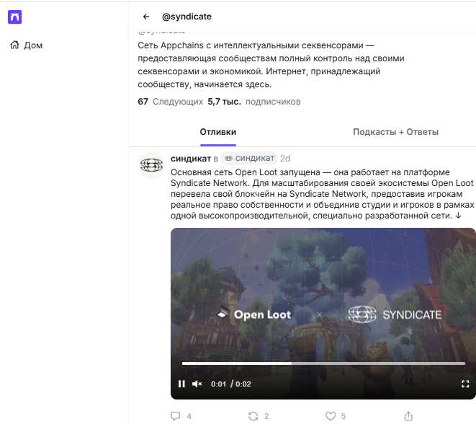Switch to the Отливки tab
This screenshot has height=424, width=476.
click(218, 132)
